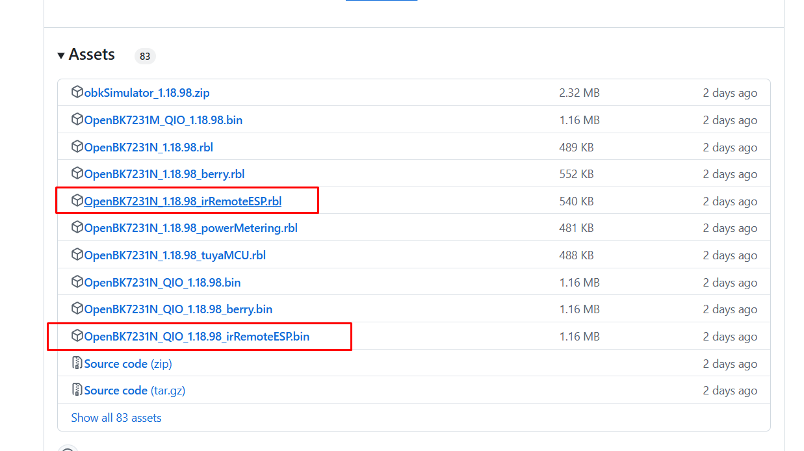The width and height of the screenshot is (804, 451).
Task: Click package icon beside OpenBK7231N_QIO_1.18.98_irRemoteESP.bin
Action: click(x=77, y=336)
